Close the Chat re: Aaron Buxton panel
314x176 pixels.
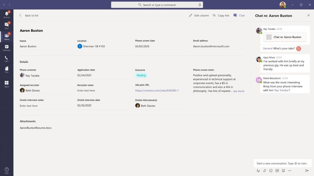[x=308, y=15]
